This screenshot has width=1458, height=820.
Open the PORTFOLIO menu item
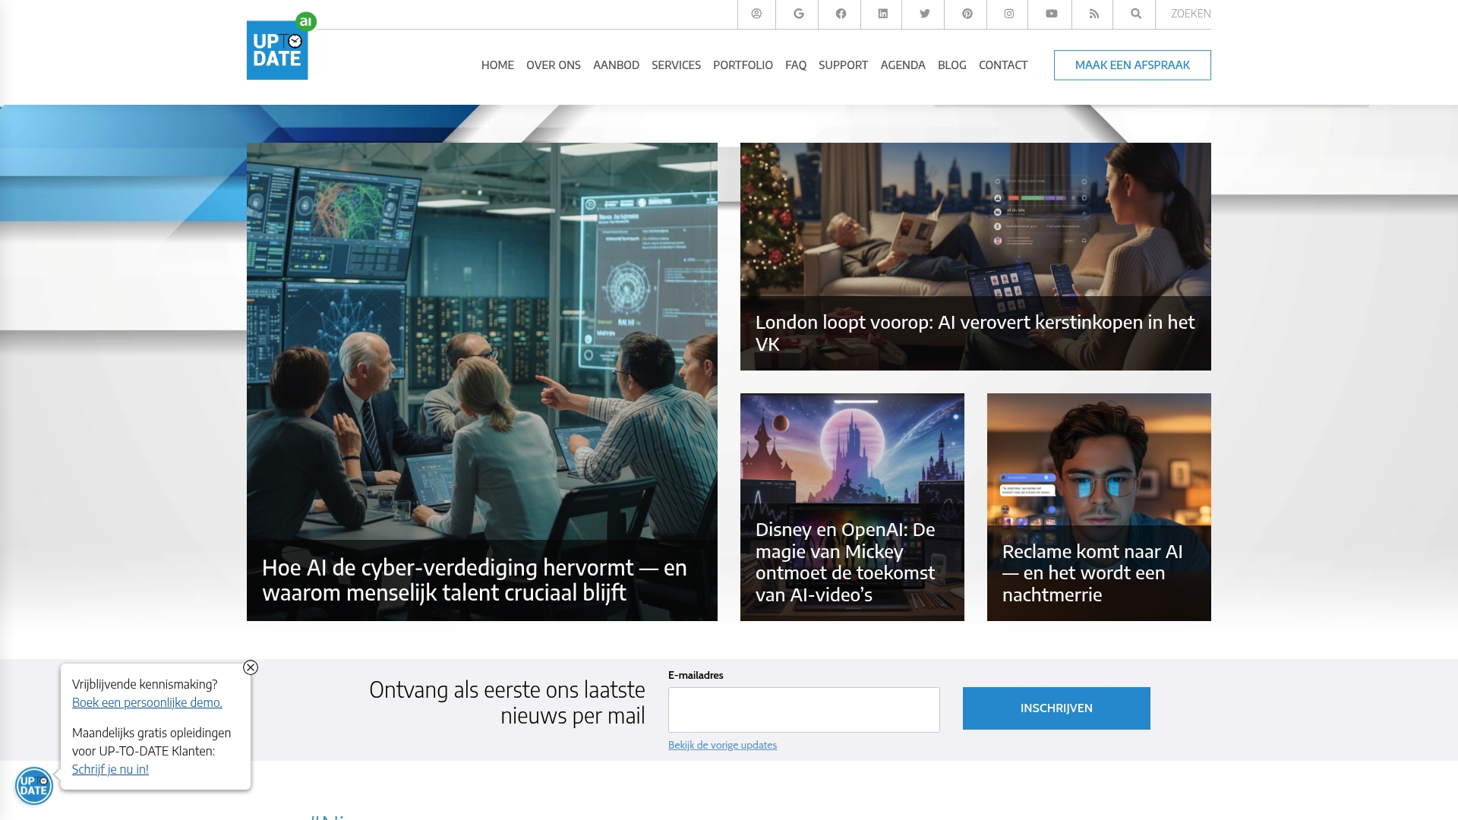click(743, 65)
